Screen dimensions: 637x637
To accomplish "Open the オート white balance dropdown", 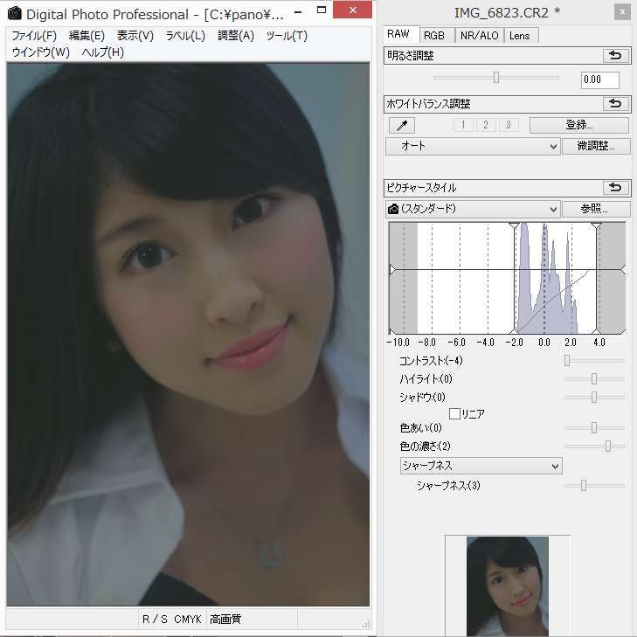I will pyautogui.click(x=473, y=146).
